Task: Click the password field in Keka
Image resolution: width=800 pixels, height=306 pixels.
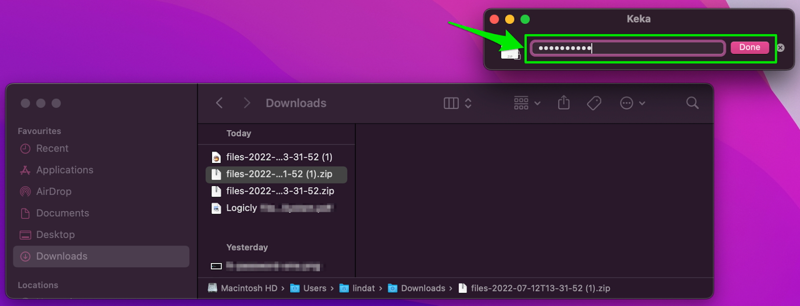Action: pyautogui.click(x=627, y=48)
